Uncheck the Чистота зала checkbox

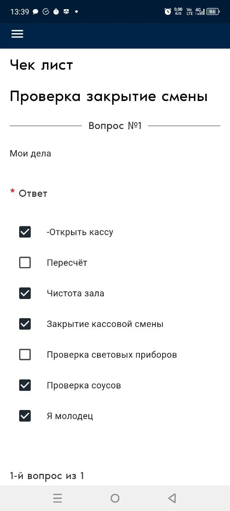coord(25,293)
